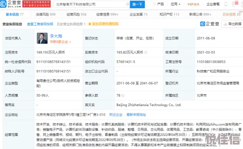Open 关联8家企业 link

point(60,42)
